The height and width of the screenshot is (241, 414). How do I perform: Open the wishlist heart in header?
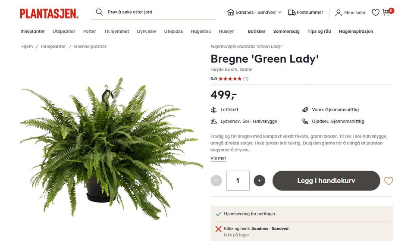click(x=376, y=13)
